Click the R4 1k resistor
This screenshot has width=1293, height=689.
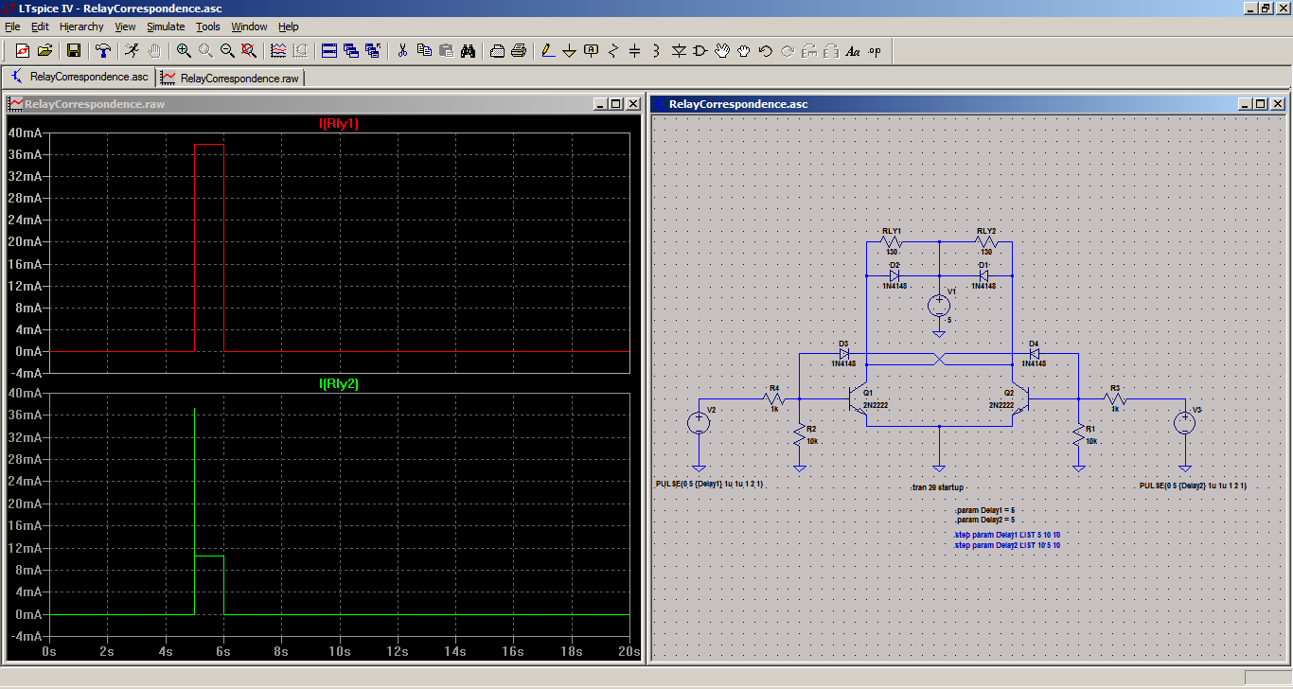(774, 399)
